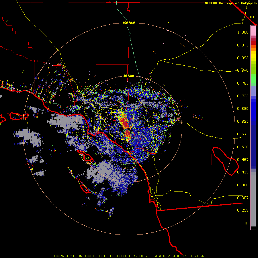Click the 0.840 scale value
The image size is (258, 258).
(243, 71)
